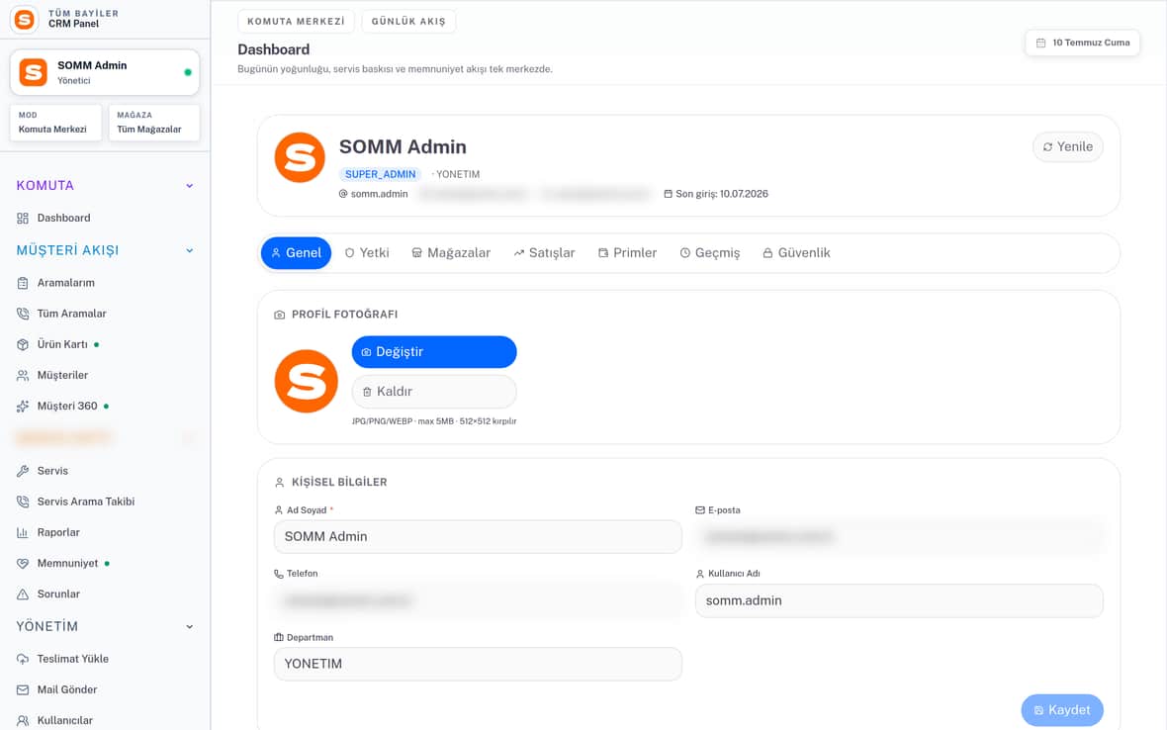Screen dimensions: 1167x730
Task: Open the Güvenlik tab
Action: click(x=796, y=253)
